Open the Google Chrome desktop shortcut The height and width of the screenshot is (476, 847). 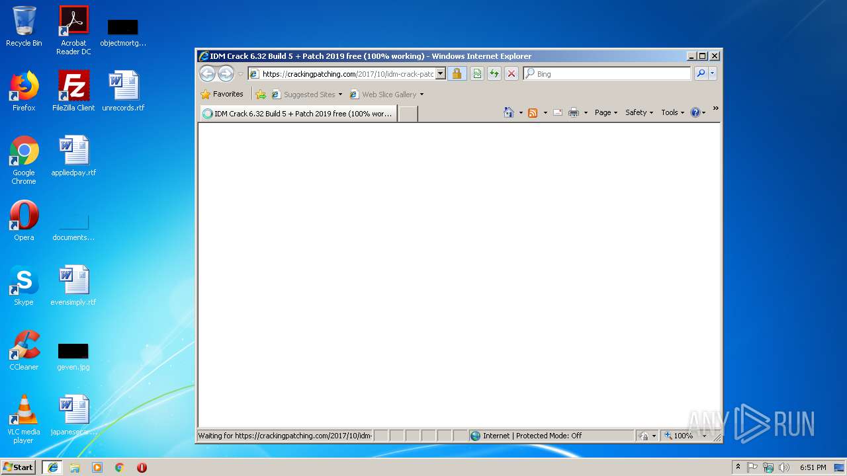click(24, 159)
